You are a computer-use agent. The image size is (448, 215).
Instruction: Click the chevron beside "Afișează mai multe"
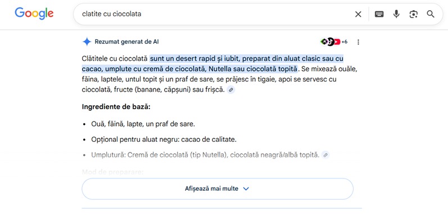point(246,189)
